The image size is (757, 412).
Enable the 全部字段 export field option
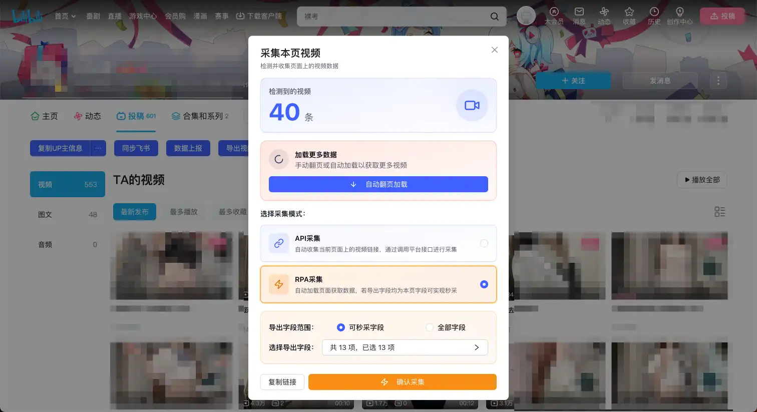tap(430, 327)
